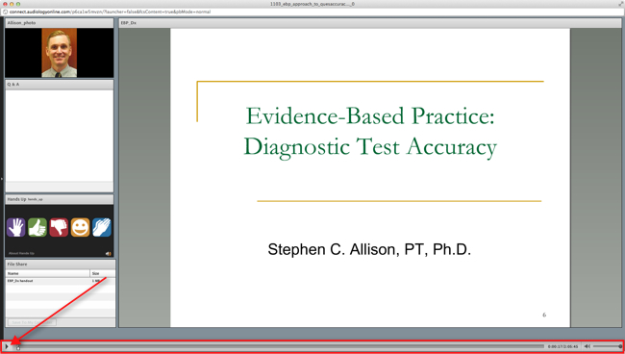Click the Hands Up pod header
Screen dimensions: 625x354
tap(59, 199)
